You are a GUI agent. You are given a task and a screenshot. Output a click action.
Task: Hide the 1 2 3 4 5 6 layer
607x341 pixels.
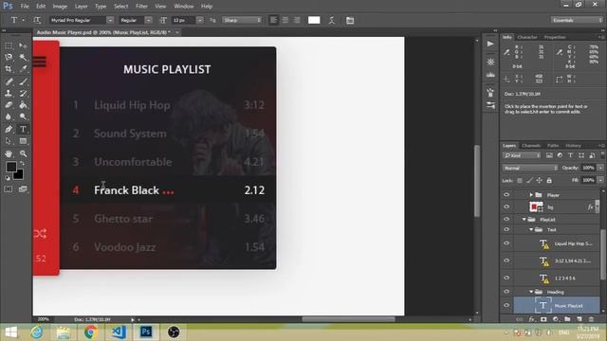[x=506, y=278]
